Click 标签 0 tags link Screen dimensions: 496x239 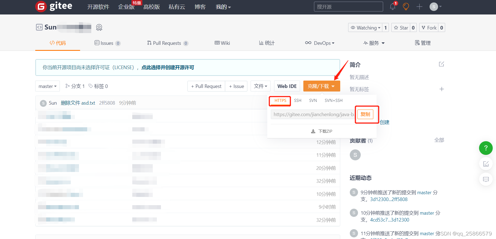(98, 86)
